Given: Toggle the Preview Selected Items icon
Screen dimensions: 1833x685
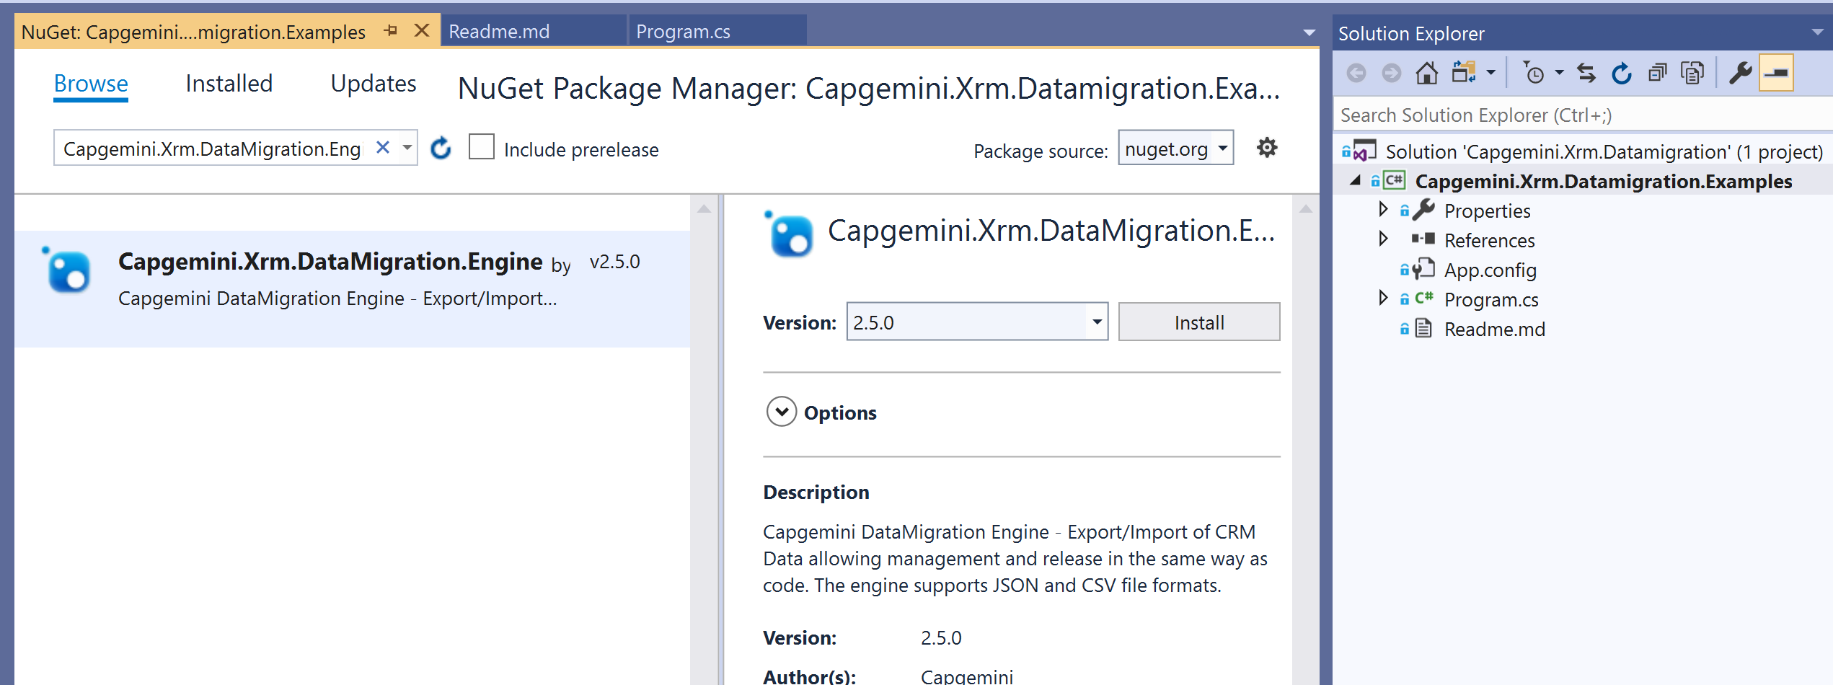Looking at the screenshot, I should (1776, 73).
